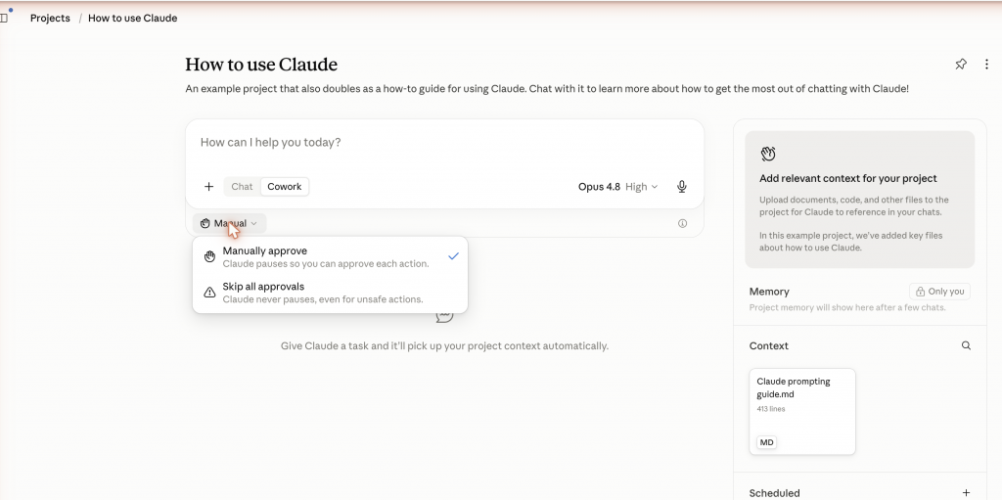Switch mode toggle to Cowork
The image size is (1002, 500).
point(285,187)
